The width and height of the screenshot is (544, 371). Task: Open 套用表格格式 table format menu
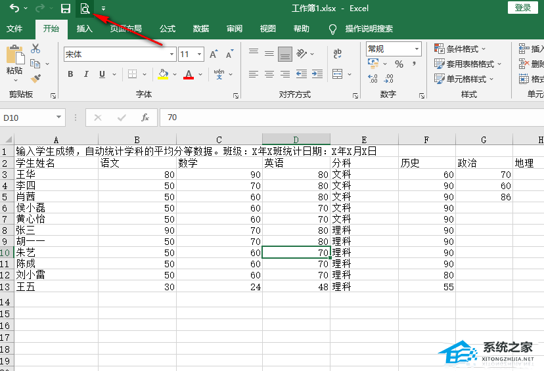coord(468,64)
